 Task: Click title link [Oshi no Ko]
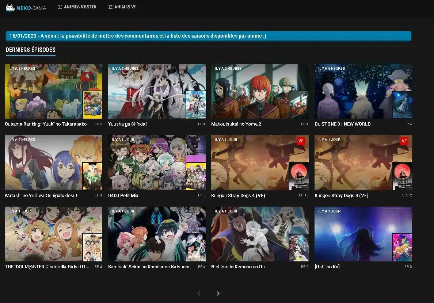(x=327, y=267)
